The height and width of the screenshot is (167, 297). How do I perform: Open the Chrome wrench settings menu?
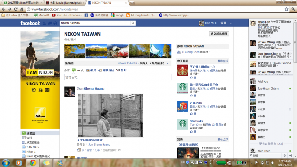293,9
